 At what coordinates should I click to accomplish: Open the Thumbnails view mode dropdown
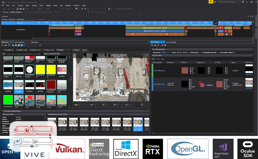[63, 50]
